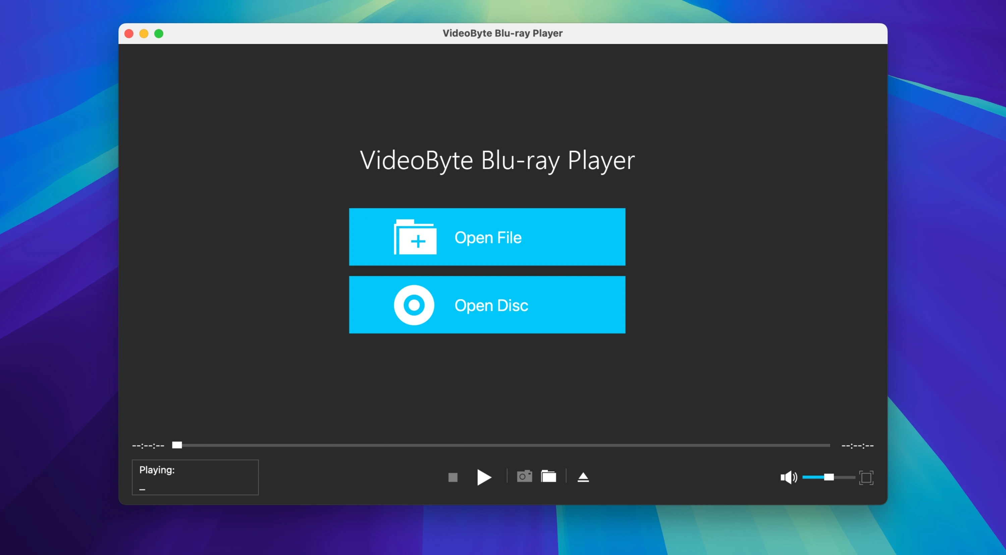Open a video file with Open File
1006x555 pixels.
point(487,237)
